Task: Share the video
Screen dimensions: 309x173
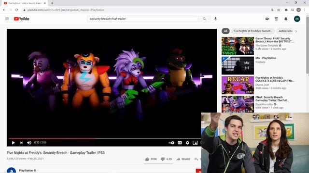Action: (183, 159)
